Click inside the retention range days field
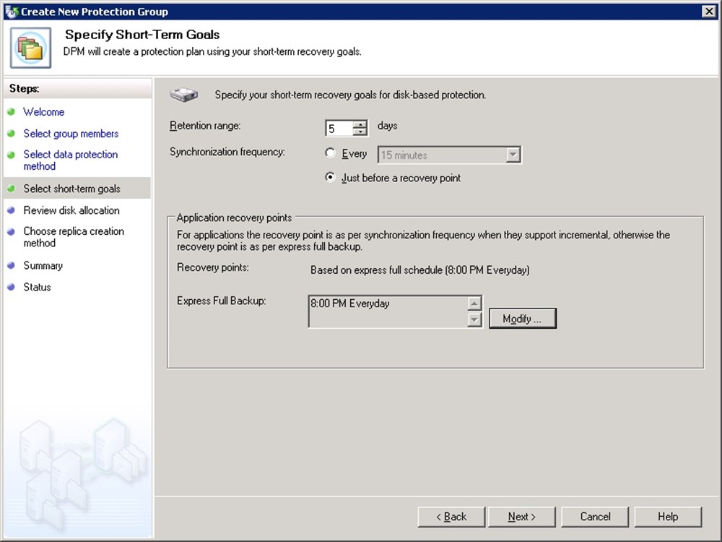This screenshot has width=722, height=542. click(339, 129)
